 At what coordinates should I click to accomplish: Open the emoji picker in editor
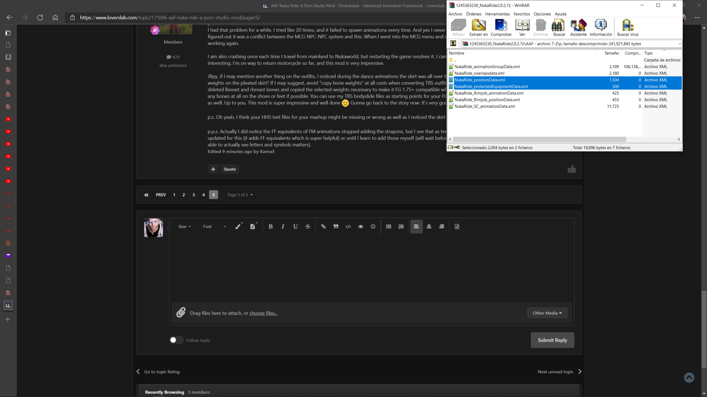pos(373,226)
